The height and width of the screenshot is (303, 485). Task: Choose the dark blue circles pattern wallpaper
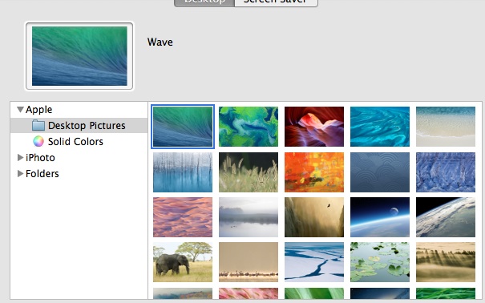click(x=380, y=172)
